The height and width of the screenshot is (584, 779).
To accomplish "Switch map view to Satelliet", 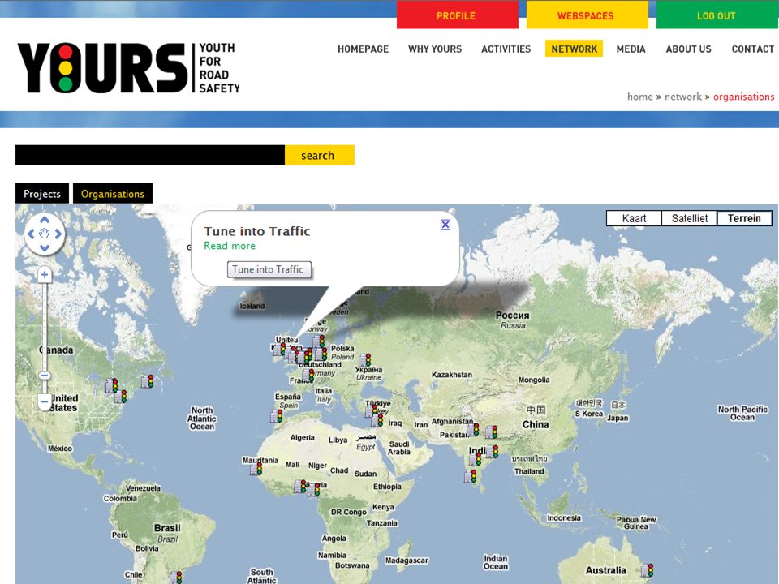I will point(690,218).
